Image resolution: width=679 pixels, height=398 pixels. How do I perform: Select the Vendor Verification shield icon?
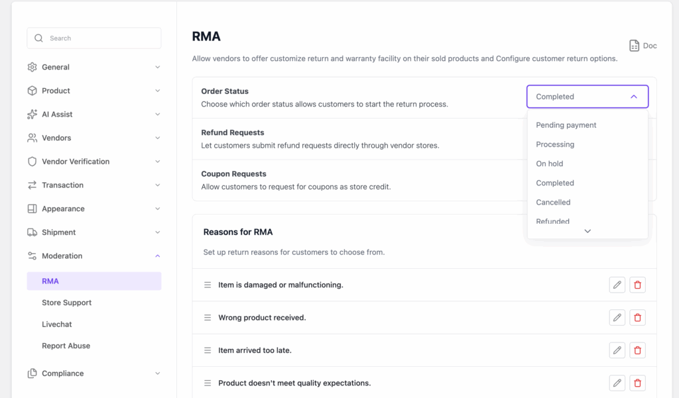point(31,161)
